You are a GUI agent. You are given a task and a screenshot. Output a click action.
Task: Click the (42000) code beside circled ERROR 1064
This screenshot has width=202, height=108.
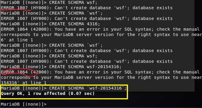click(x=40, y=72)
